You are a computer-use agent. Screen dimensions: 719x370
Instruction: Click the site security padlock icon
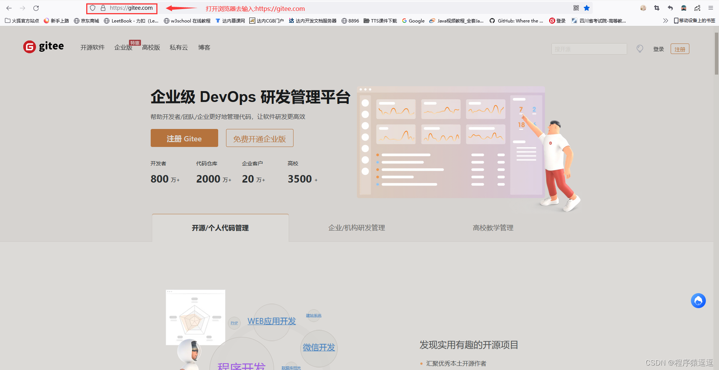[103, 8]
